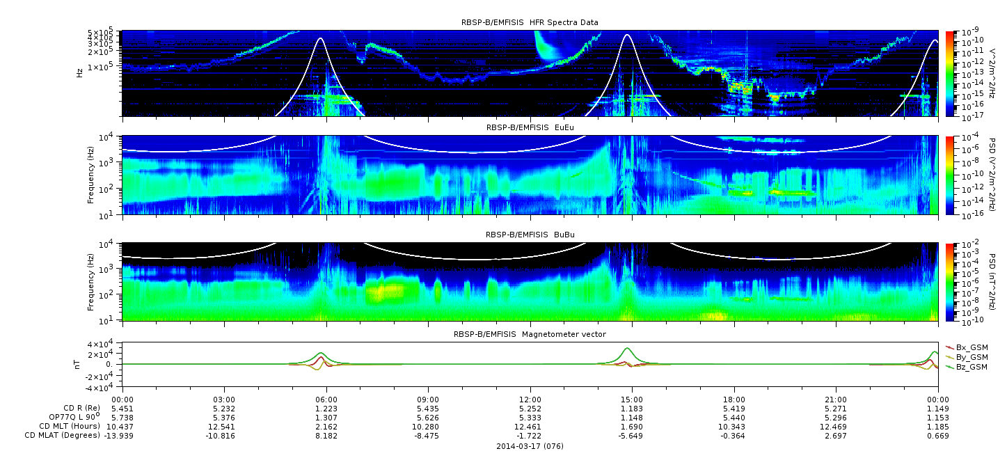Select the By_GSM legend entry

coord(966,356)
